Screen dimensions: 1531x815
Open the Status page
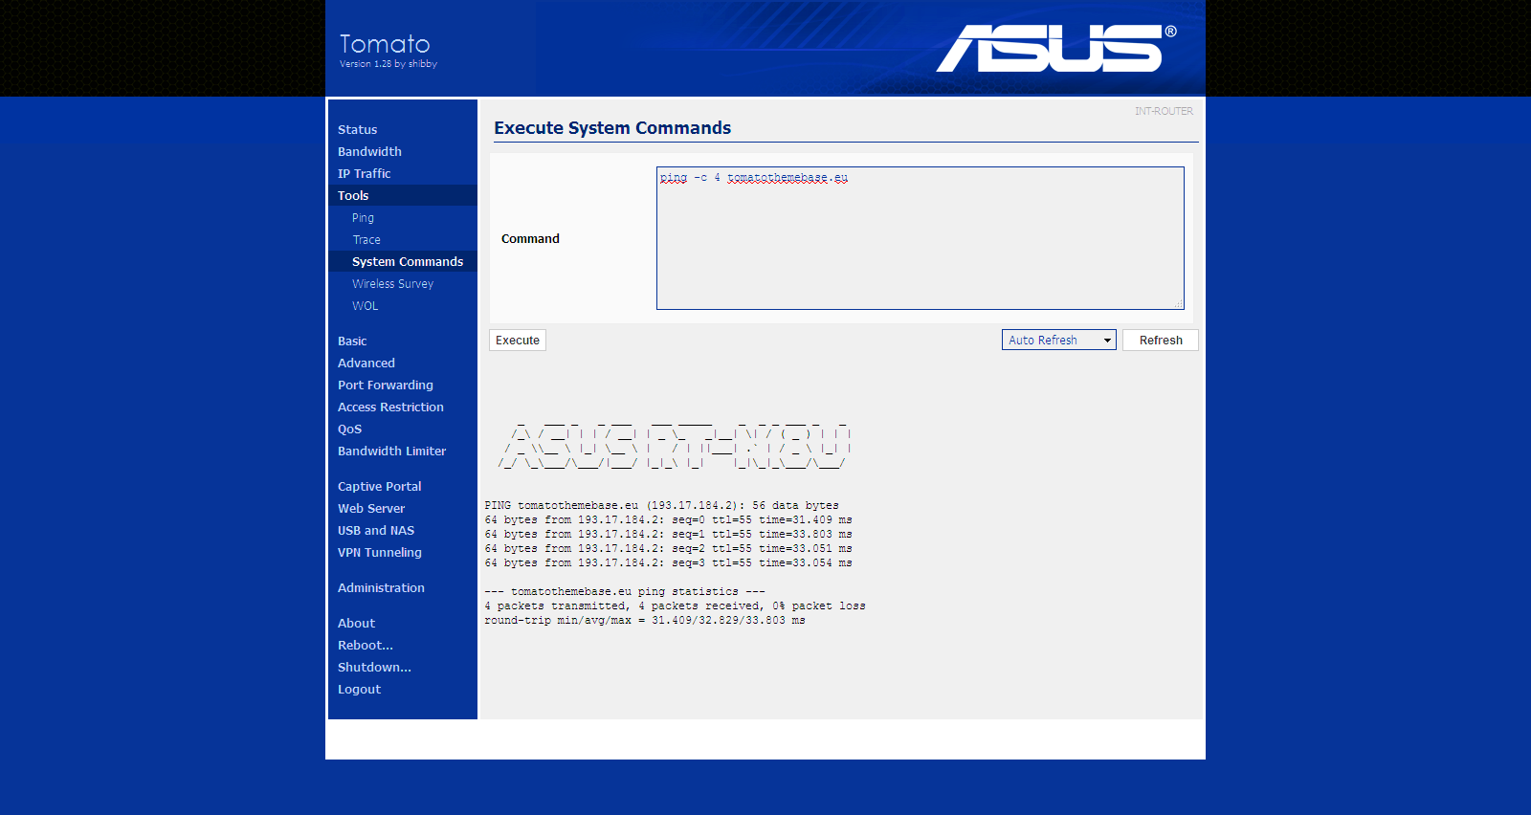tap(357, 129)
